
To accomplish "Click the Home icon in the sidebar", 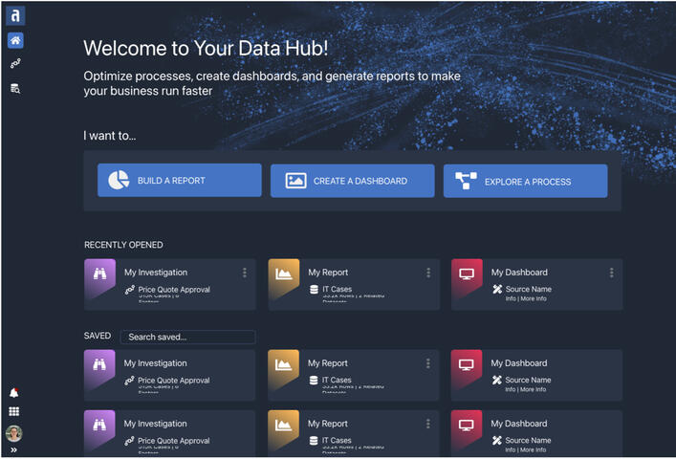I will tap(15, 40).
